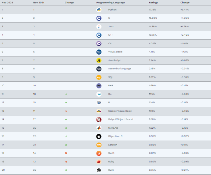Click the PHP logo icon
This screenshot has width=211, height=175.
99,86
